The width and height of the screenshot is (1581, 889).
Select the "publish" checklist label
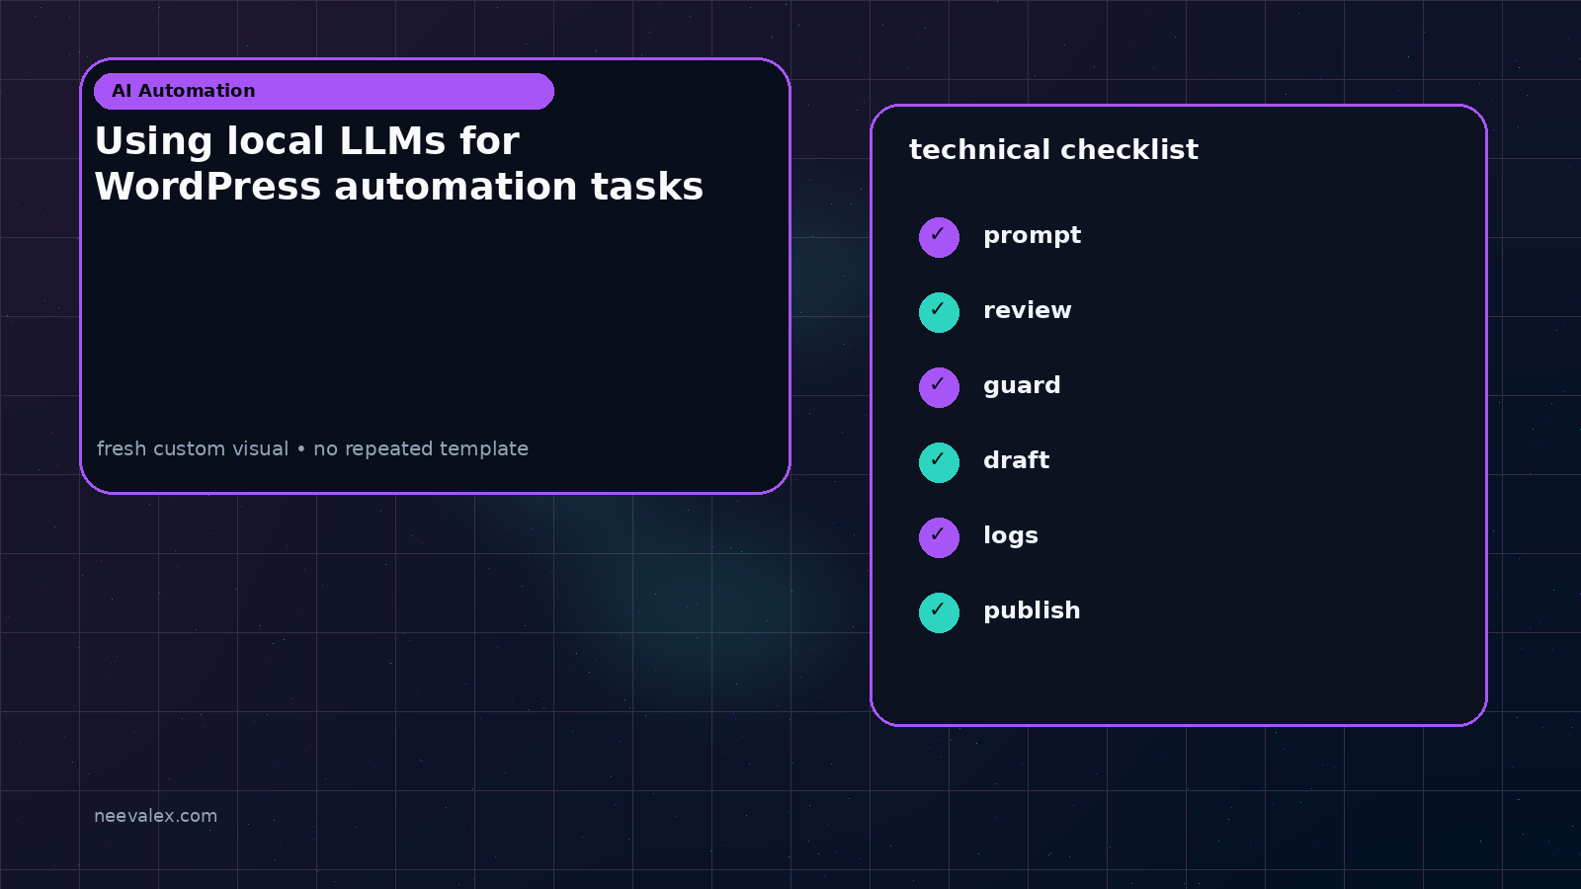[1032, 611]
